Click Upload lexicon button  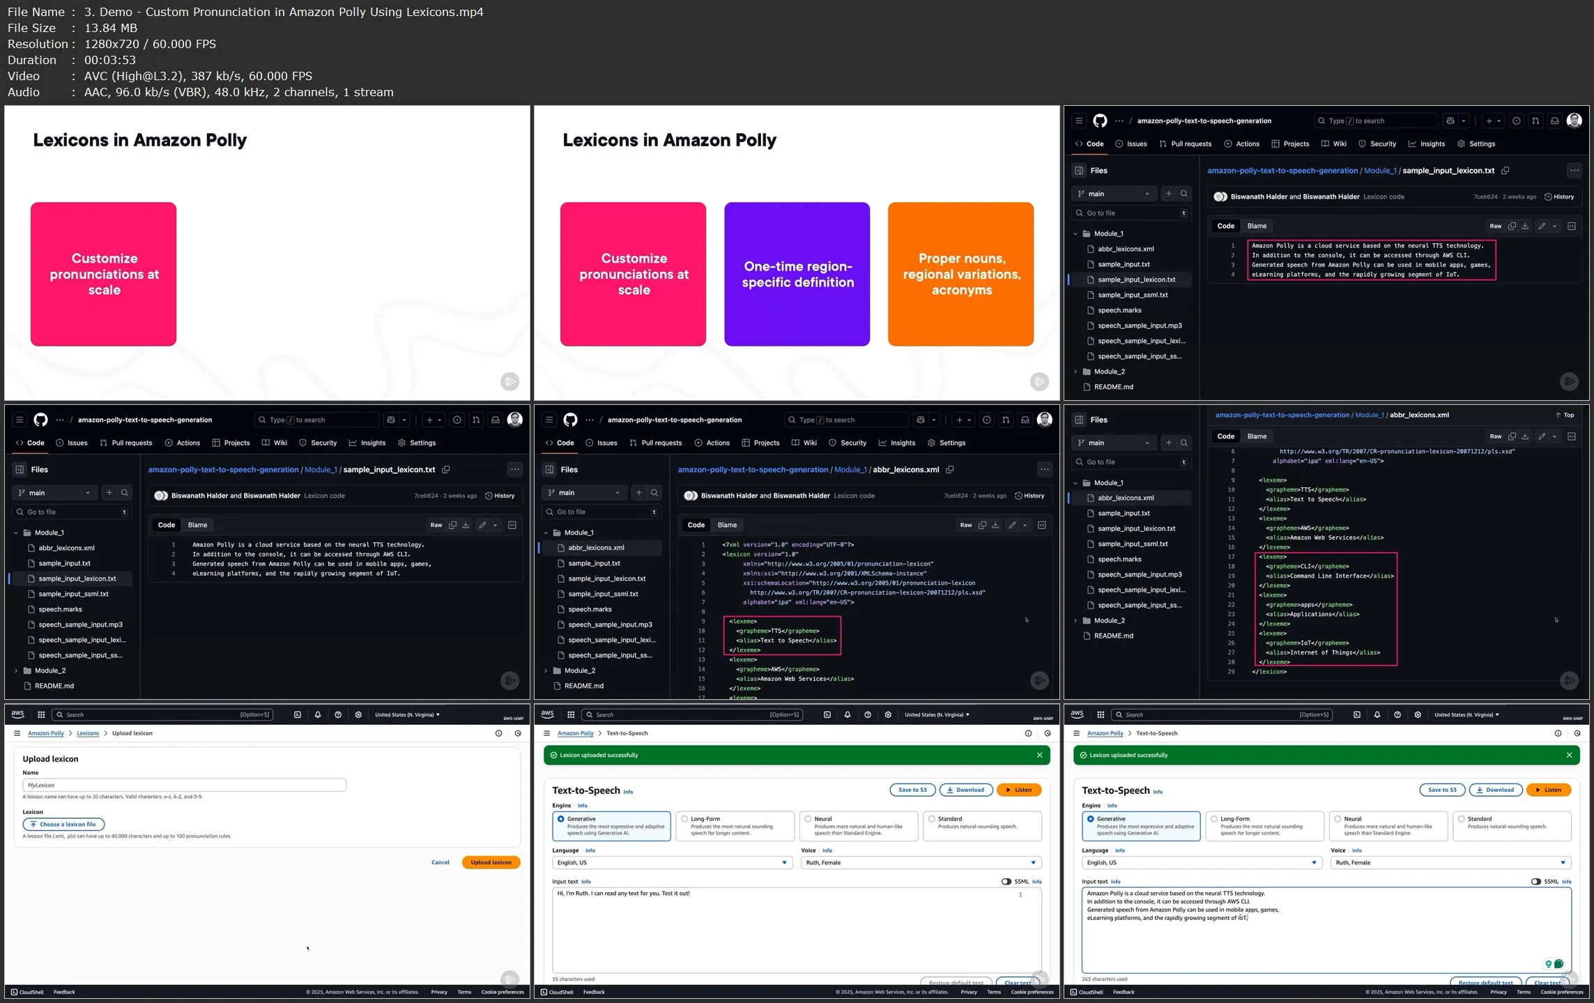(491, 862)
